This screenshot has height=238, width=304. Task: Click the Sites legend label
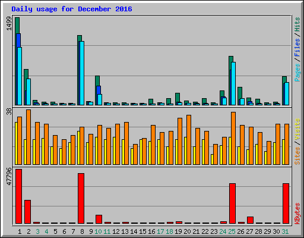[x=297, y=156]
